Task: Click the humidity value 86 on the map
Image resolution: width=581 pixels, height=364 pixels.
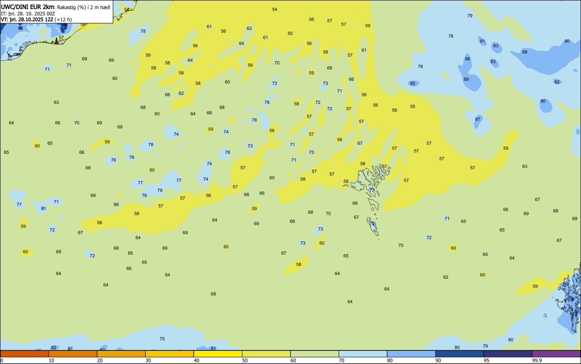Action: (x=468, y=59)
